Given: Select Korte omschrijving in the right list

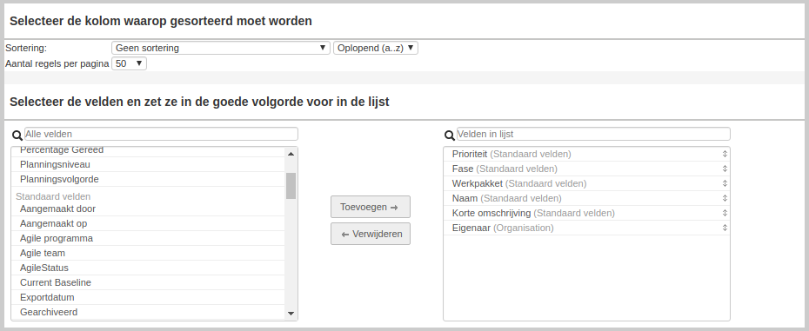Looking at the screenshot, I should pos(586,213).
